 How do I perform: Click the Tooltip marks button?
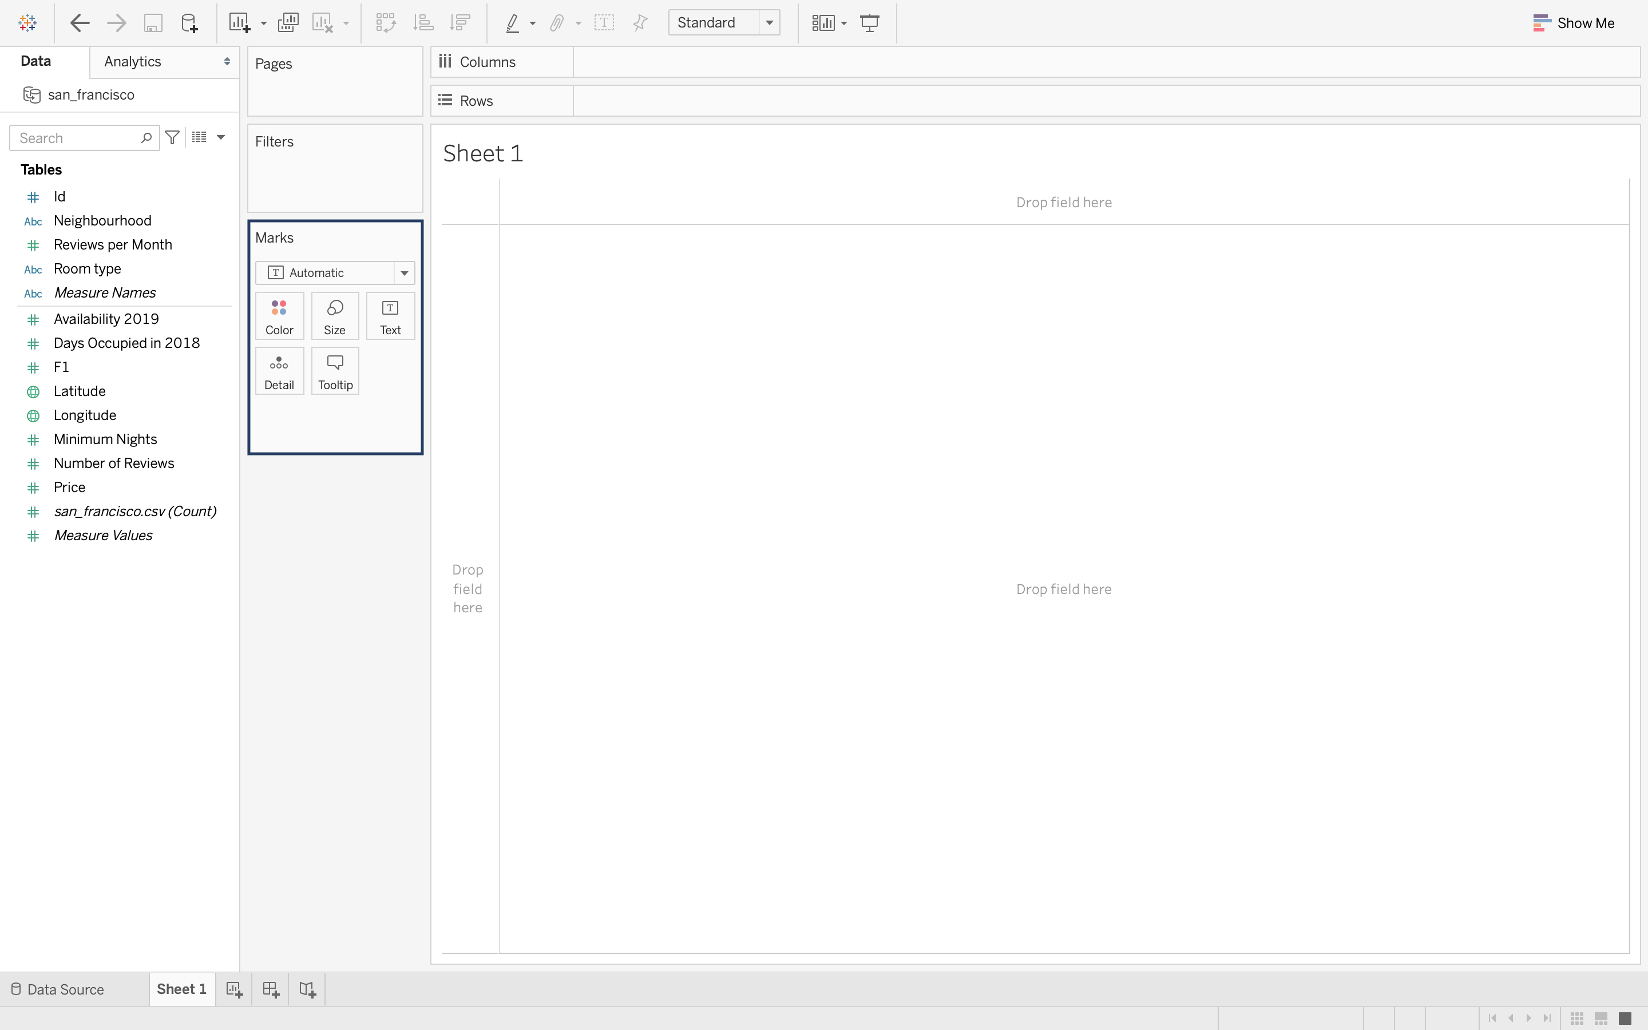[335, 371]
